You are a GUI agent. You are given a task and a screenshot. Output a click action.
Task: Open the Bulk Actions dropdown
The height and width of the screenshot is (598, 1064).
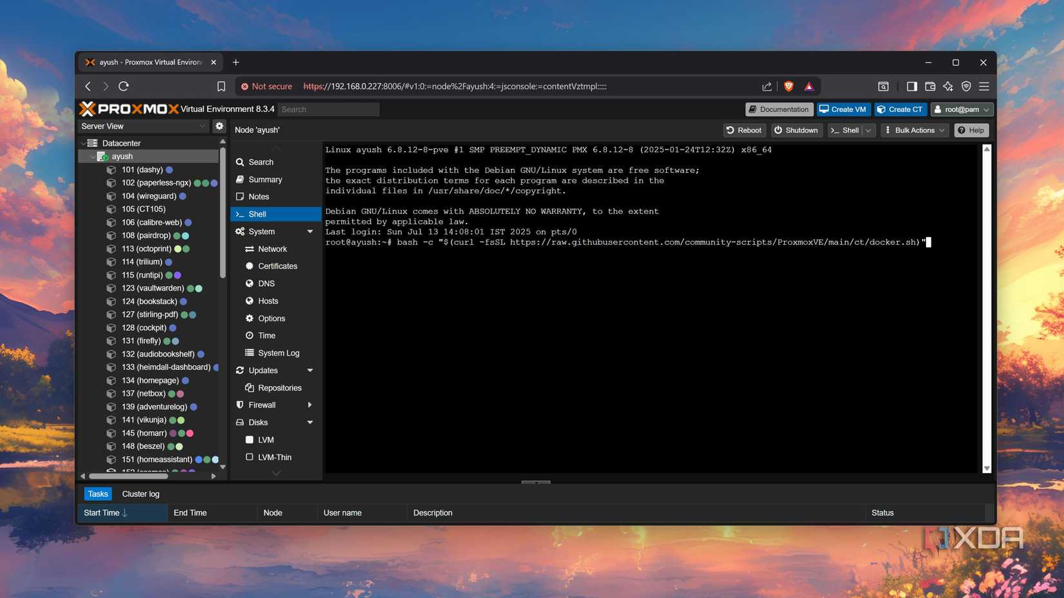914,130
